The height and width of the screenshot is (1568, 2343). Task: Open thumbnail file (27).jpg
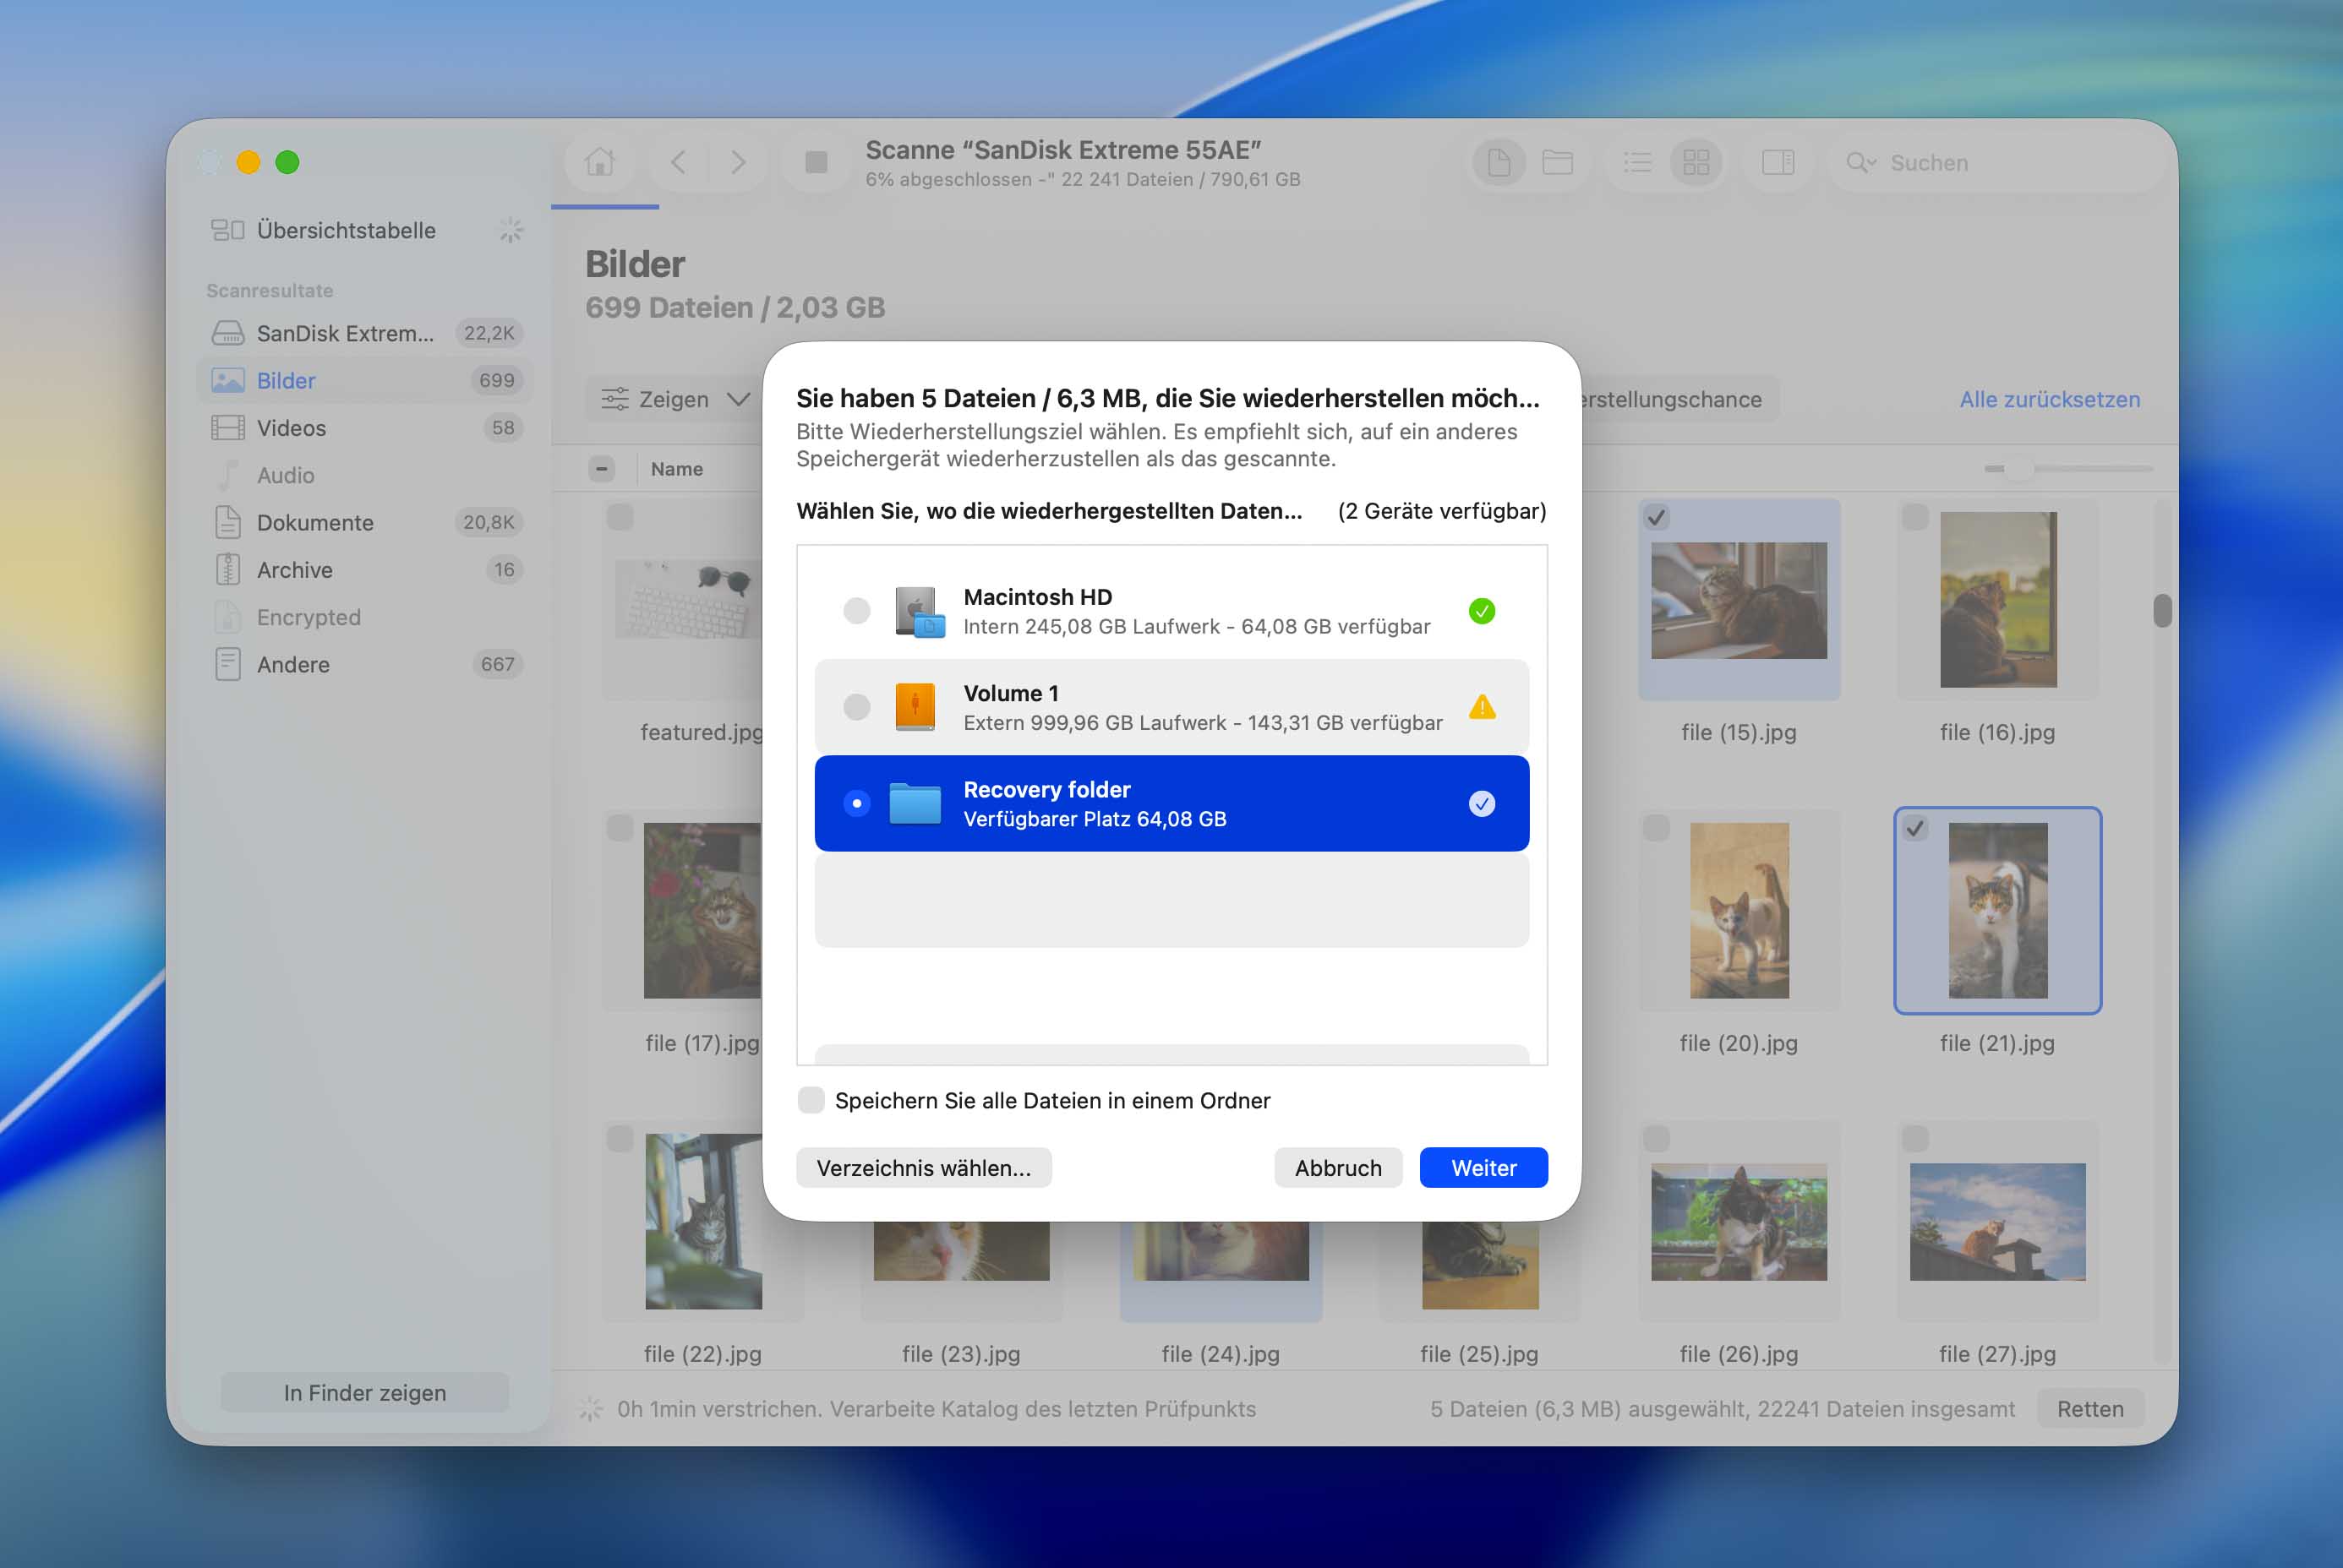pos(1998,1221)
